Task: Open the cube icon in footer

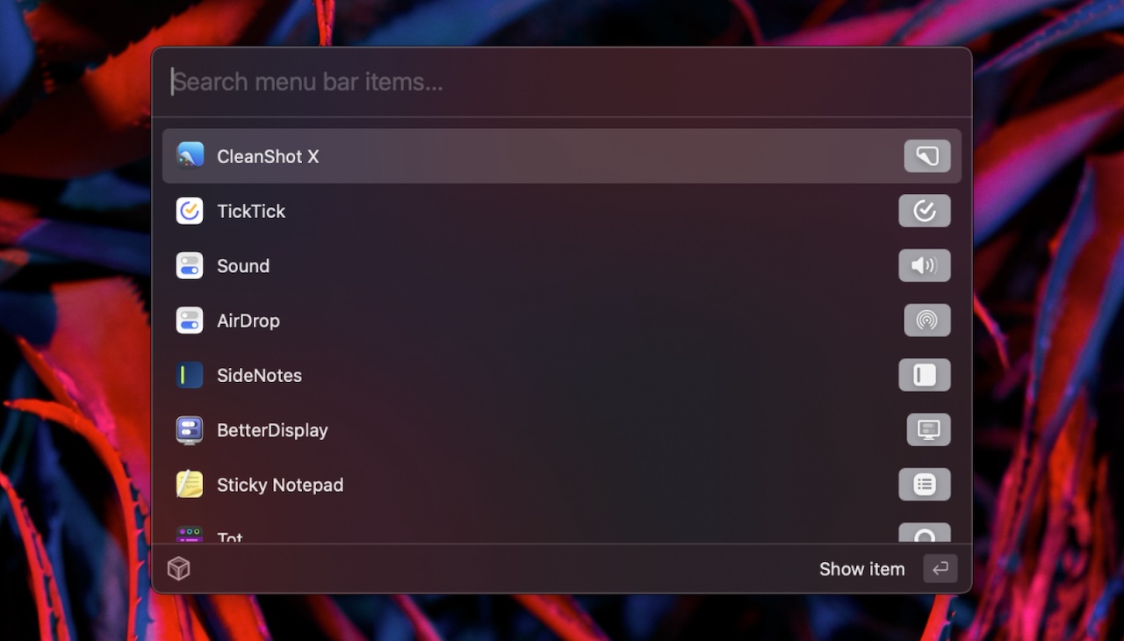Action: (179, 569)
